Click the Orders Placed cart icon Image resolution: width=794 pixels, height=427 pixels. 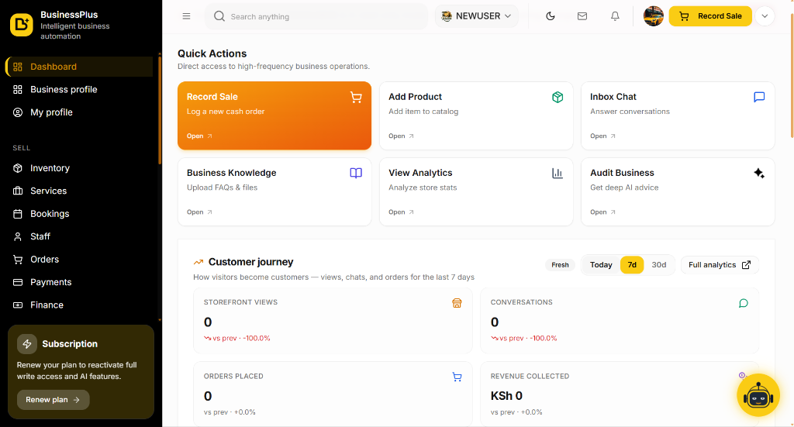click(x=457, y=377)
